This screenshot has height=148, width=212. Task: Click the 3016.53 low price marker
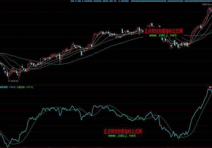click(x=14, y=81)
